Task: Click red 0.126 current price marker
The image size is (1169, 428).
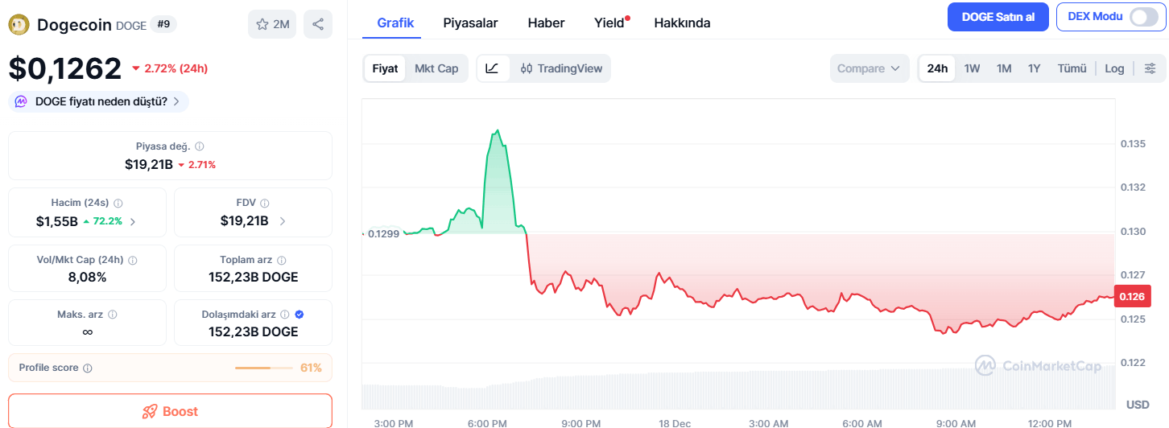Action: click(1134, 297)
